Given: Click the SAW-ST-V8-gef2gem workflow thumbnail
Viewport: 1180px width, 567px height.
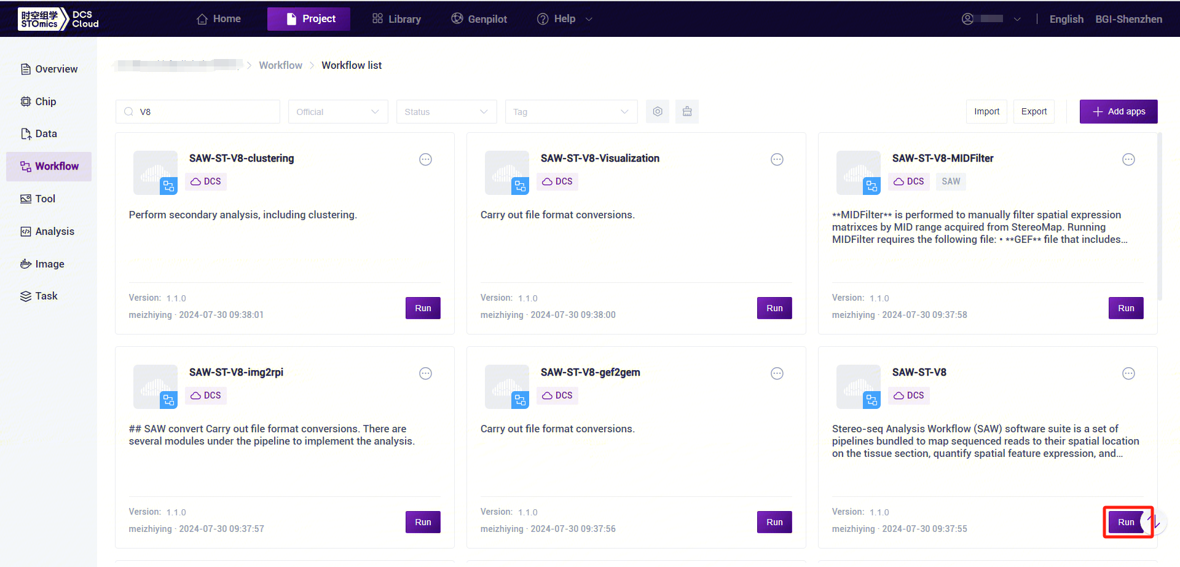Looking at the screenshot, I should pos(507,387).
